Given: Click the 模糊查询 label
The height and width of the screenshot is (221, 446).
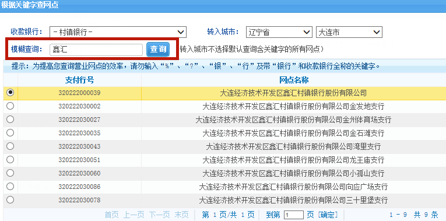Looking at the screenshot, I should click(26, 49).
